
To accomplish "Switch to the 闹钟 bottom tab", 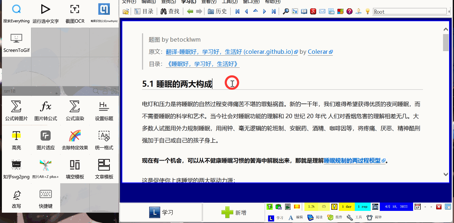I will click(x=374, y=217).
